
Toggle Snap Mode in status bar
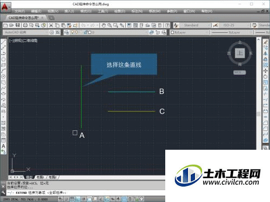tap(66, 199)
